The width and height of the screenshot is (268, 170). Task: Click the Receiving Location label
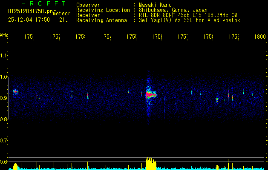[103, 10]
